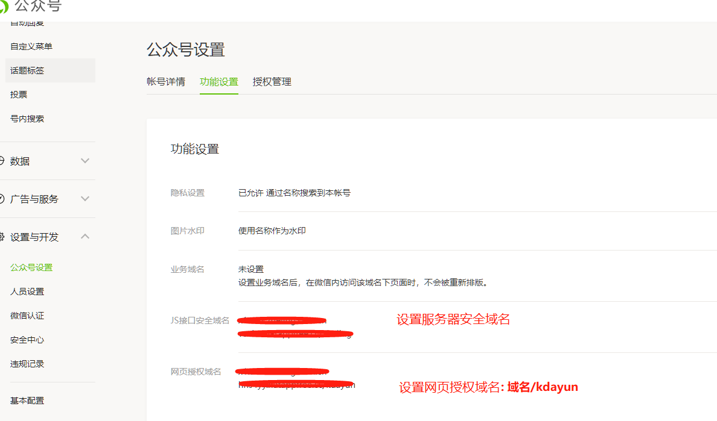This screenshot has width=717, height=421.
Task: Open 人员设置 under 设置与开发
Action: click(x=27, y=292)
